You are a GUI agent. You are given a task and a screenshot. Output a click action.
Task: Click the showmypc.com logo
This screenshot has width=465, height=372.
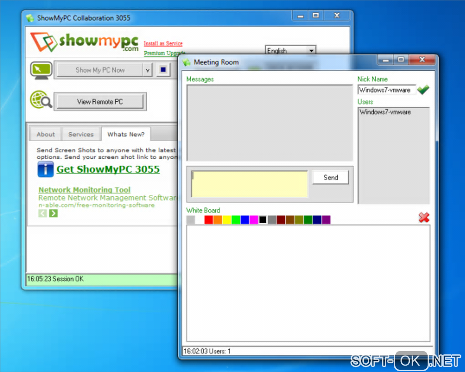[84, 42]
